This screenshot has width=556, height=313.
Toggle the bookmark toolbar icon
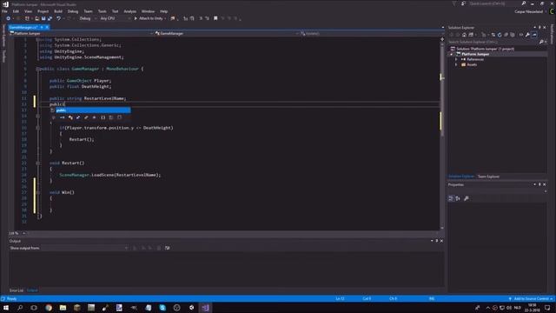point(215,18)
